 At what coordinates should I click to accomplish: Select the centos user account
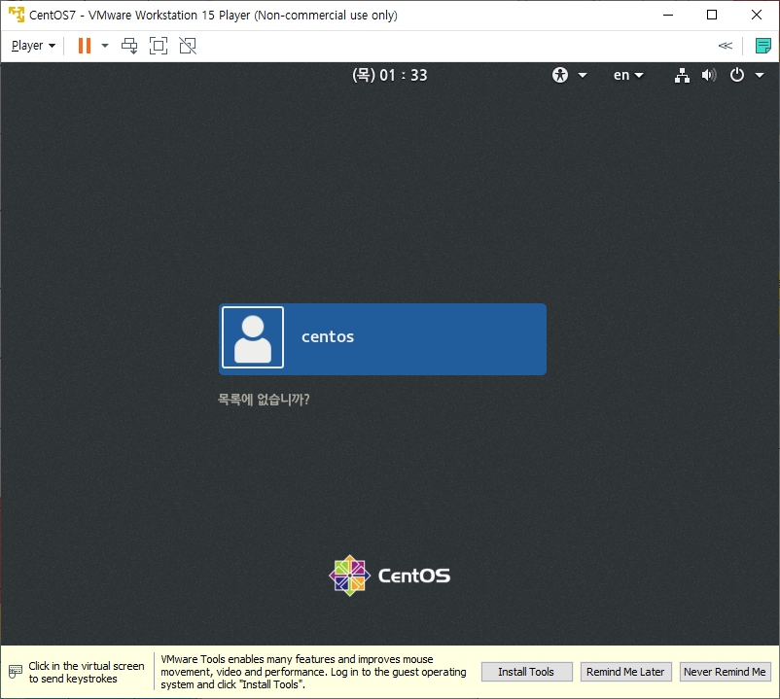[382, 339]
